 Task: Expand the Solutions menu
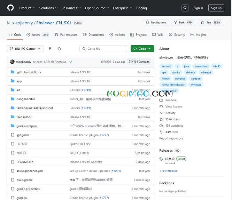point(48,8)
